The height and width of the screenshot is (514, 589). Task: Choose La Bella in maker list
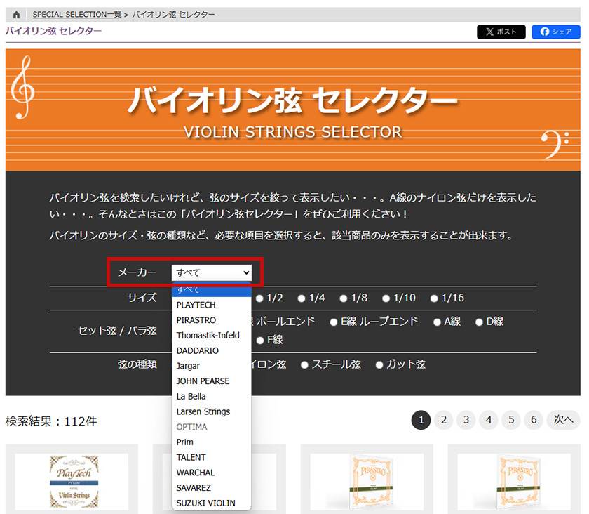(x=212, y=396)
